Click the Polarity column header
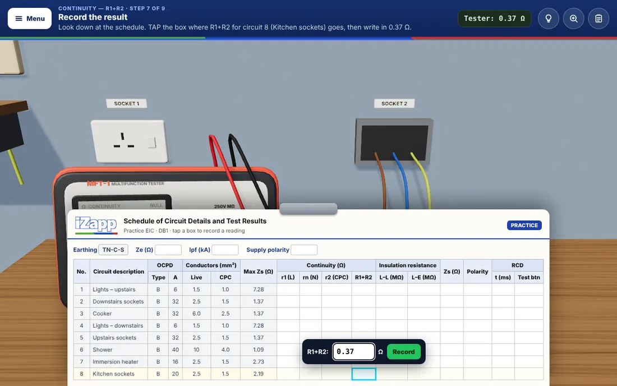Image resolution: width=617 pixels, height=386 pixels. [477, 272]
